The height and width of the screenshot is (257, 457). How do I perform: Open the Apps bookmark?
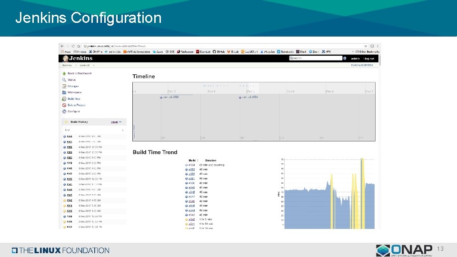(x=66, y=51)
